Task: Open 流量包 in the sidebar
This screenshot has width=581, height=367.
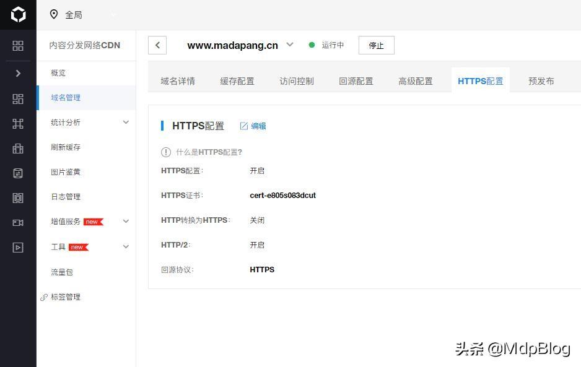Action: click(x=62, y=272)
